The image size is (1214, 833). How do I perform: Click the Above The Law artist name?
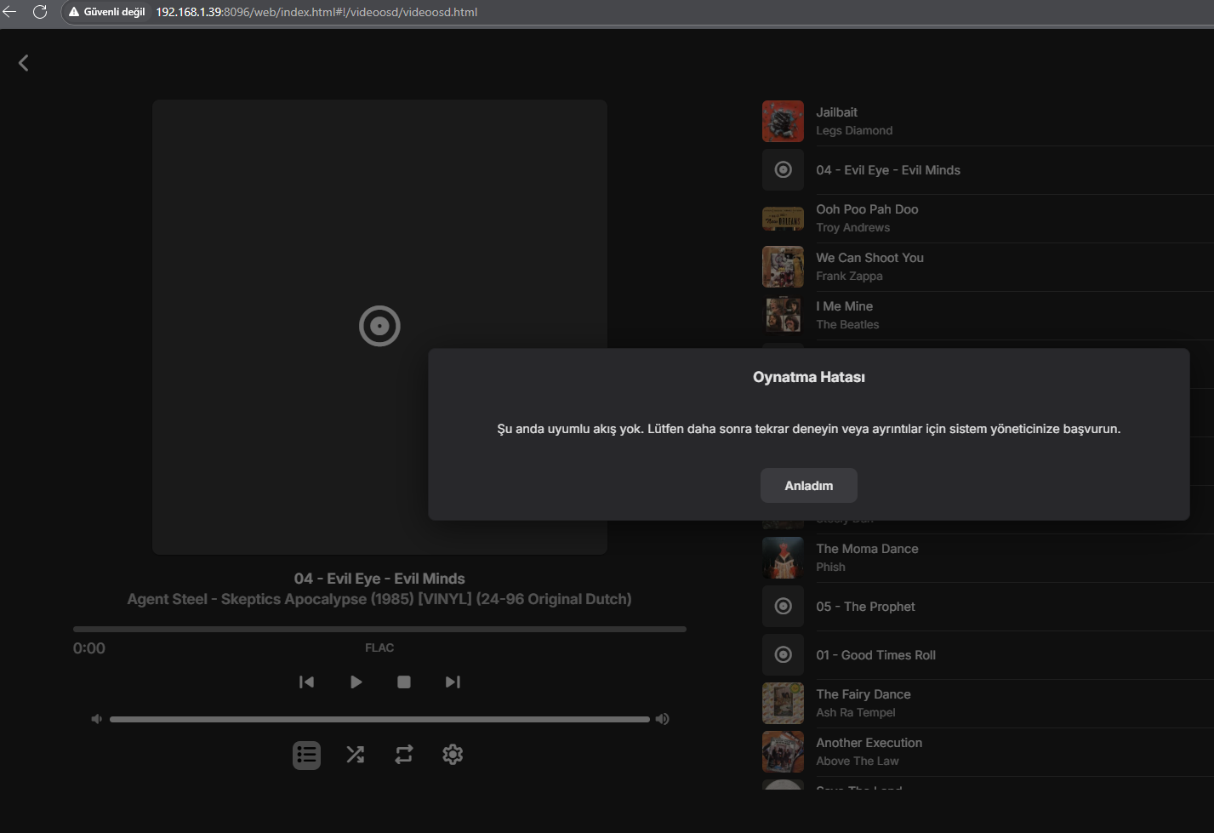858,762
